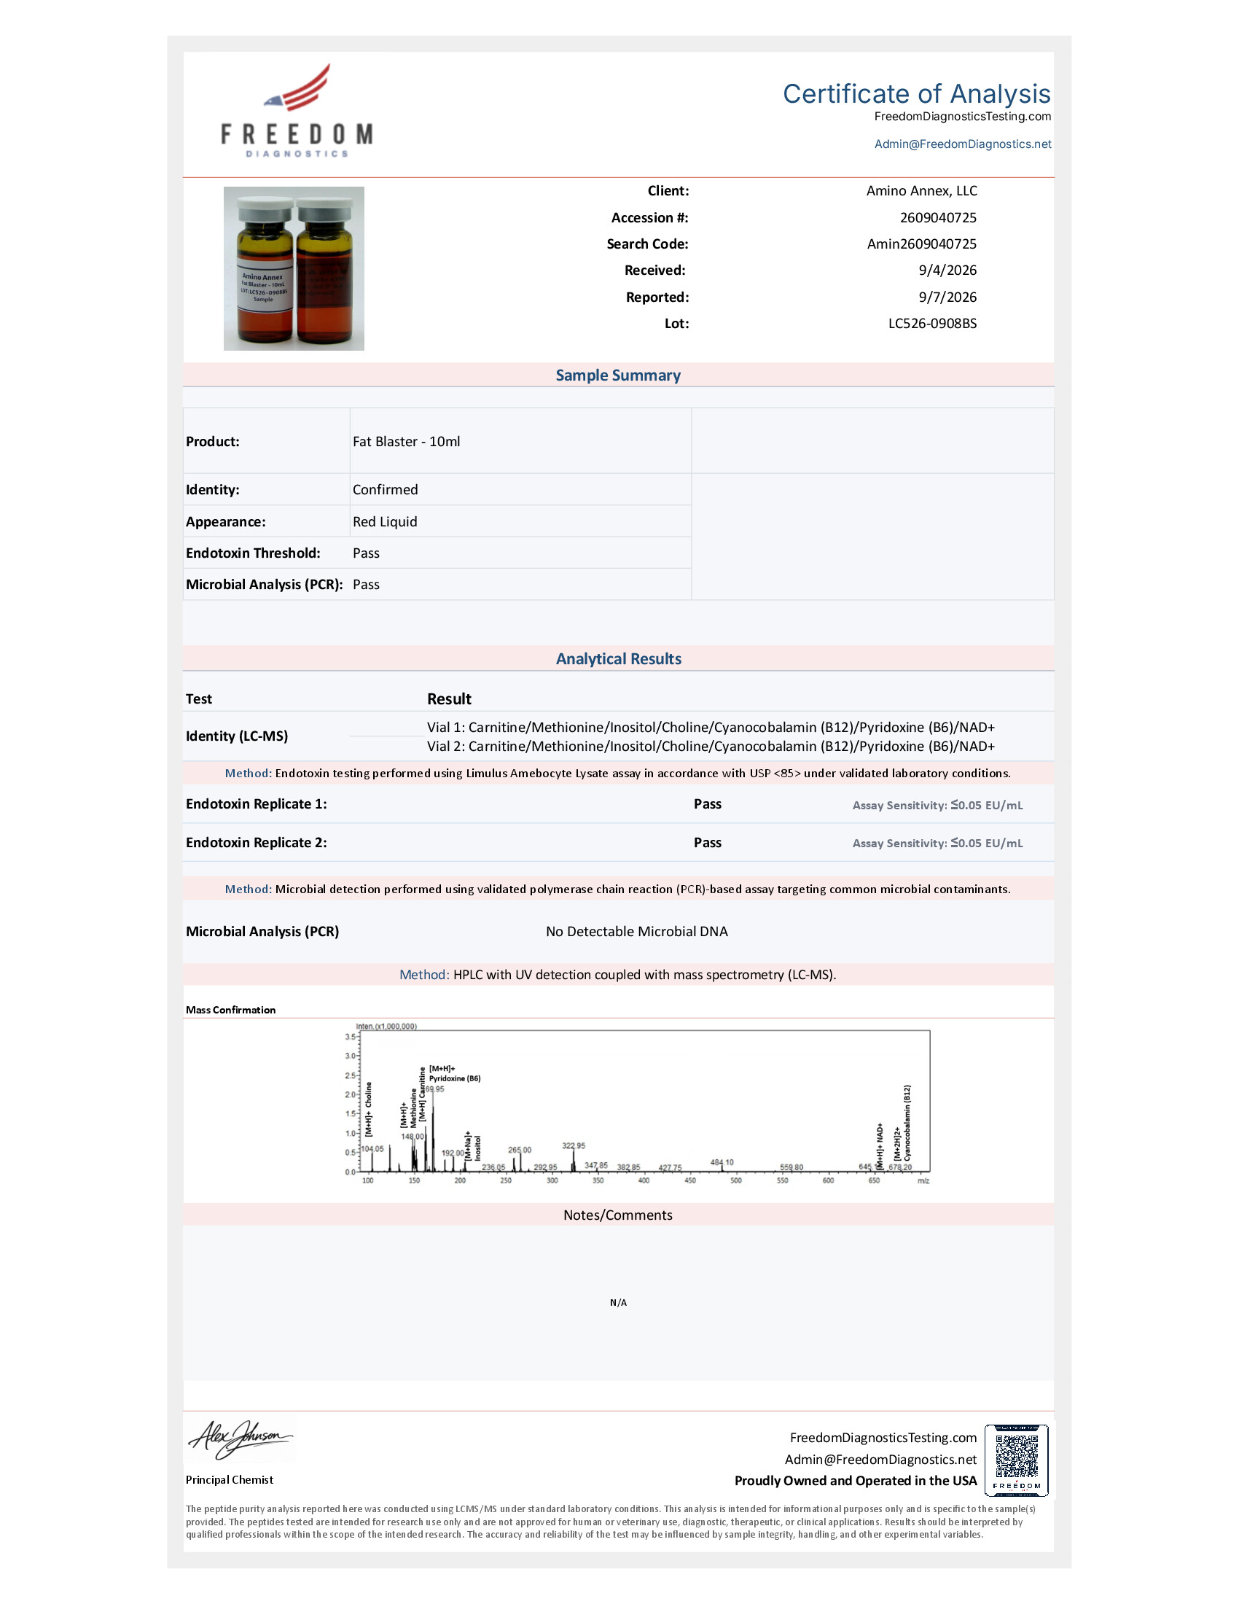Click Pass beside Microbial Analysis (PCR) summary
The height and width of the screenshot is (1604, 1239).
(366, 585)
